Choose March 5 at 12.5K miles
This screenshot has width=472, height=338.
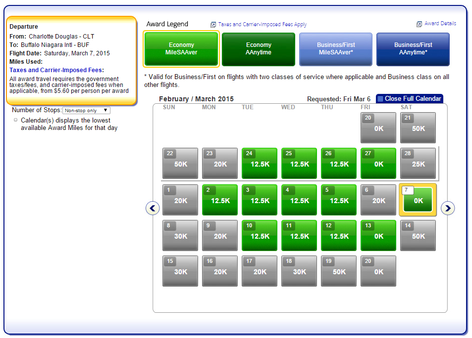[339, 200]
